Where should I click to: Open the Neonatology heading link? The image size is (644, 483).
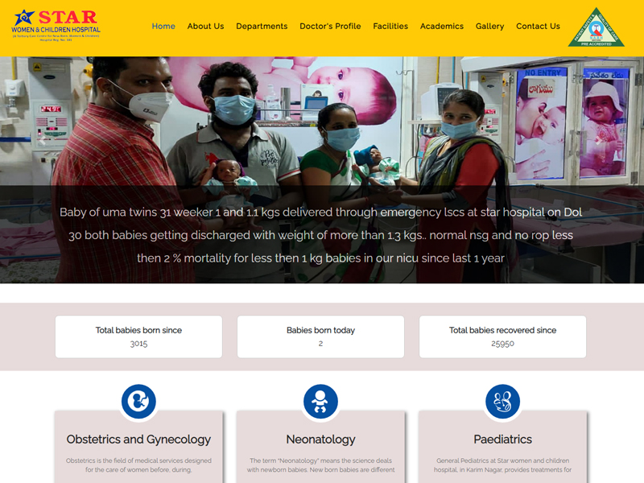tap(320, 440)
